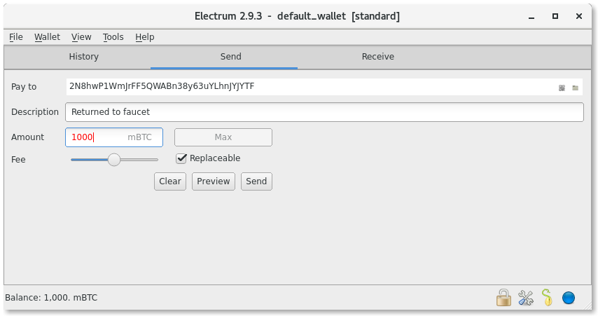This screenshot has width=598, height=316.
Task: Minimize the Electrum window
Action: point(531,16)
